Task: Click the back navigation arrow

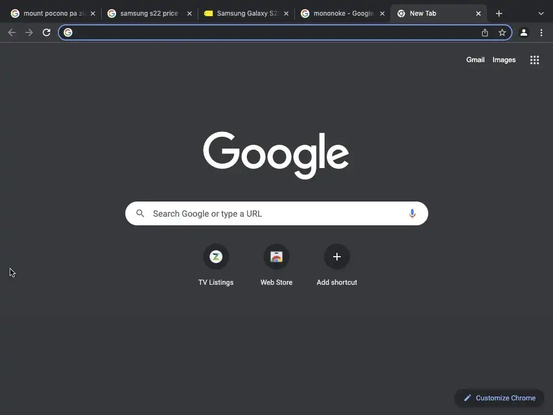Action: coord(12,33)
